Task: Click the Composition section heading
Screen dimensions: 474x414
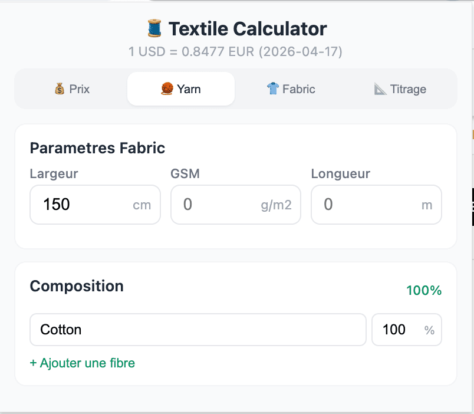Action: (77, 286)
